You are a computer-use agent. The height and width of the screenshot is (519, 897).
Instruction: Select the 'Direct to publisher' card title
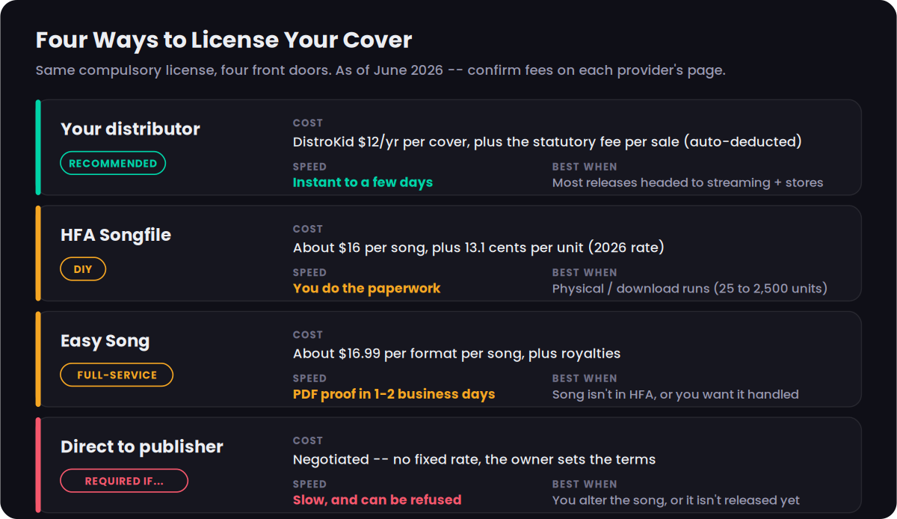142,446
